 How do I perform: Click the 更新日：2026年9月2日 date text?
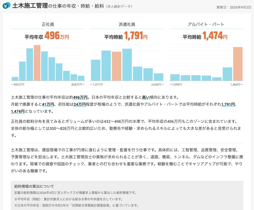point(234,7)
